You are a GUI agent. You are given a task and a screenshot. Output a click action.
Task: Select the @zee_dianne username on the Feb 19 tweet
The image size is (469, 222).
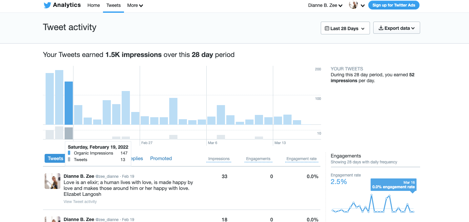107,176
